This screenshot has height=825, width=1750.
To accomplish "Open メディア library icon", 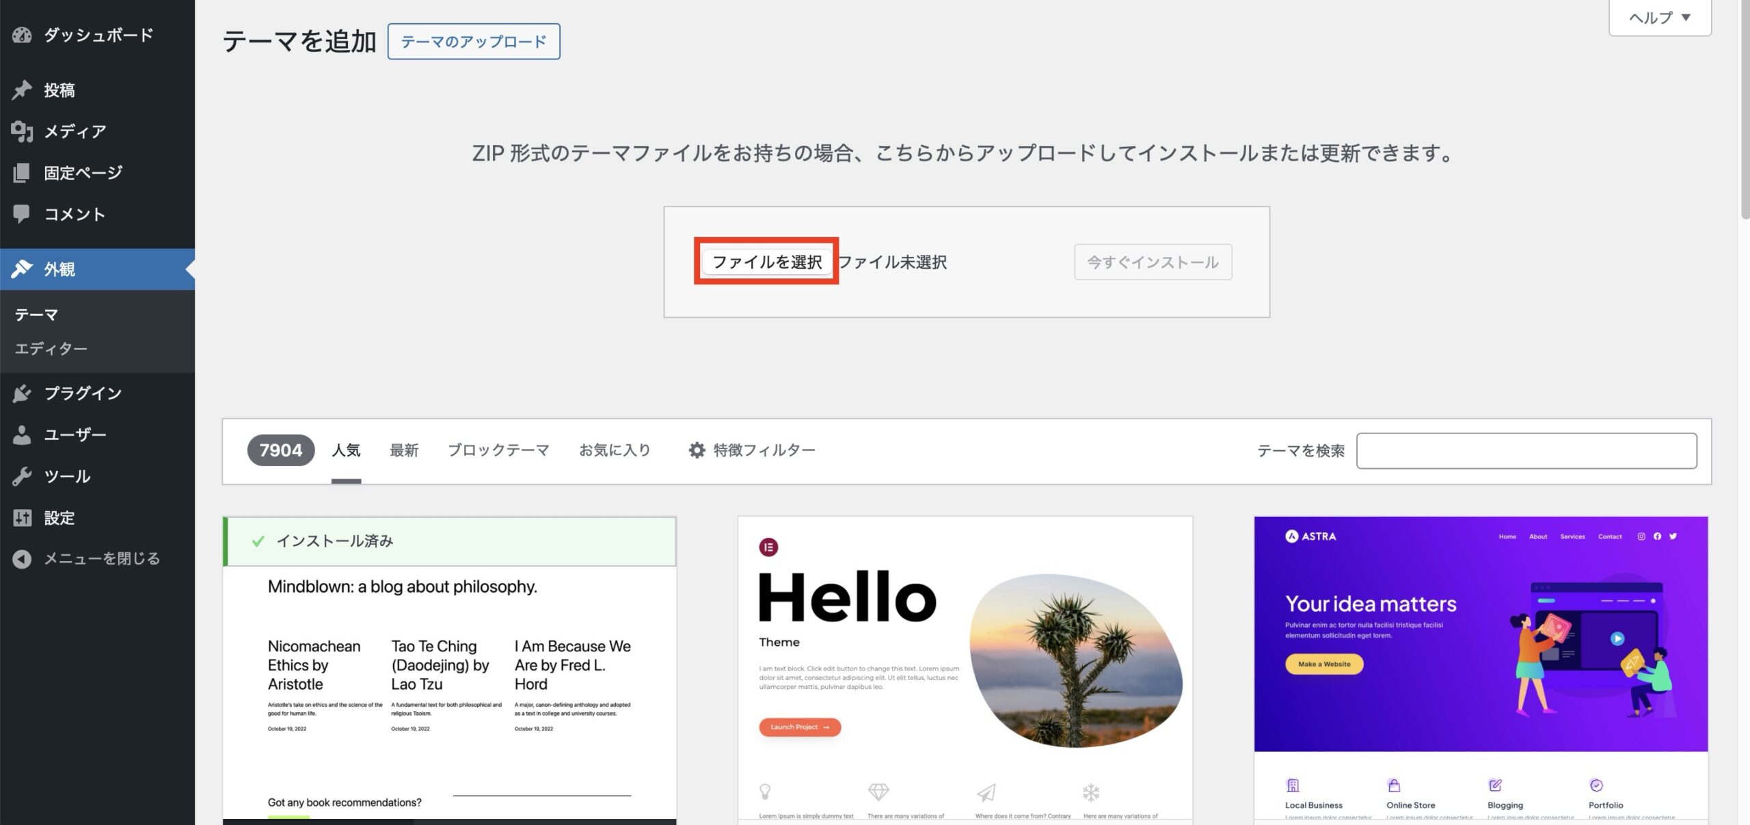I will (x=23, y=131).
